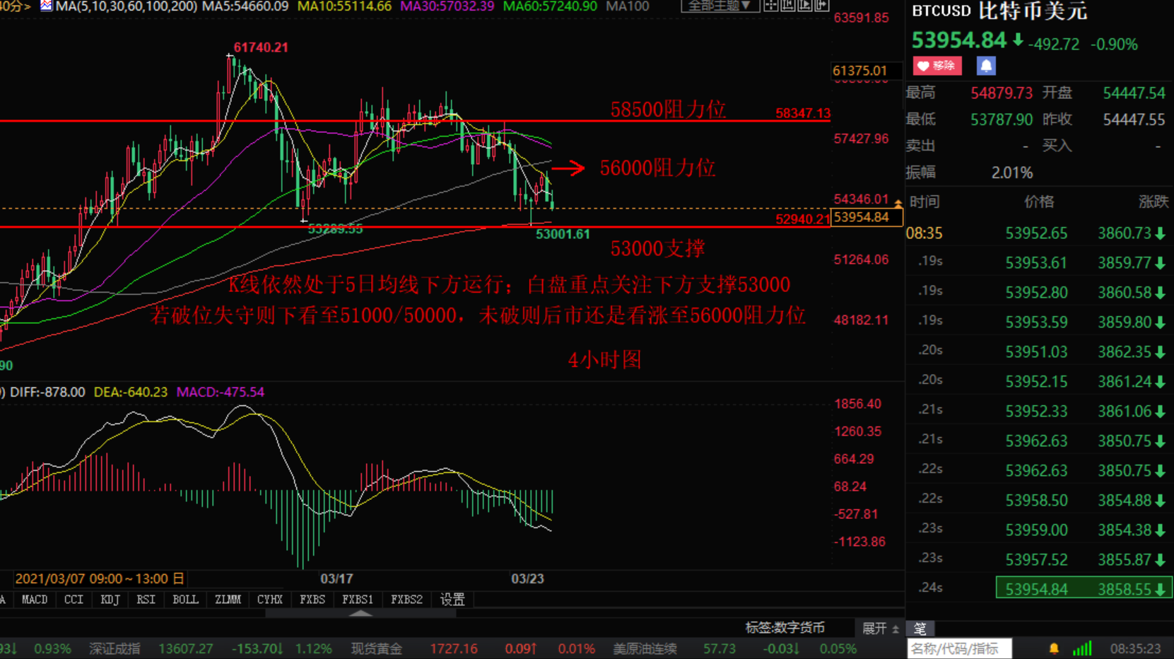The image size is (1174, 659).
Task: Click the date range 2021/03/07 09:00~13:00 label
Action: point(99,578)
